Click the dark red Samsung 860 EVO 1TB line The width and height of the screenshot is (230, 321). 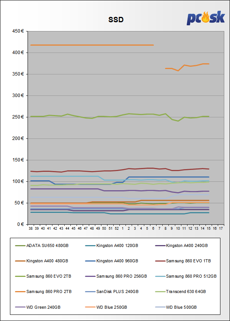(119, 170)
